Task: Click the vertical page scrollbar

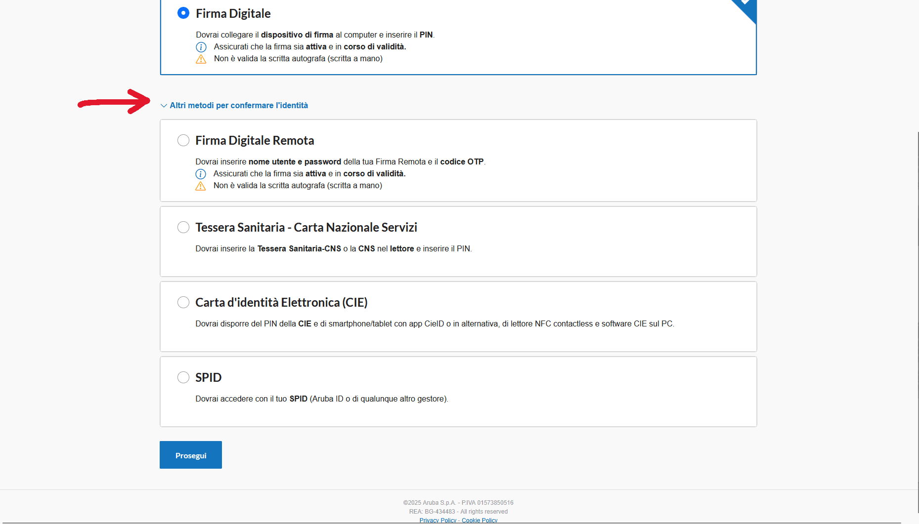Action: [918, 296]
